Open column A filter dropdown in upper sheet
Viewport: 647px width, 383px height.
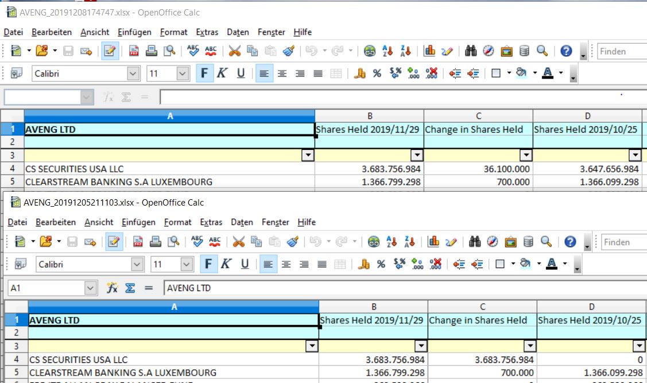pyautogui.click(x=308, y=156)
